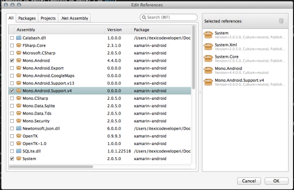Click the vertical scrollbar of the assembly list
This screenshot has width=294, height=190.
[x=194, y=57]
